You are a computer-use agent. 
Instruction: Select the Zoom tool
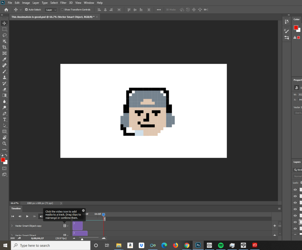(x=4, y=143)
